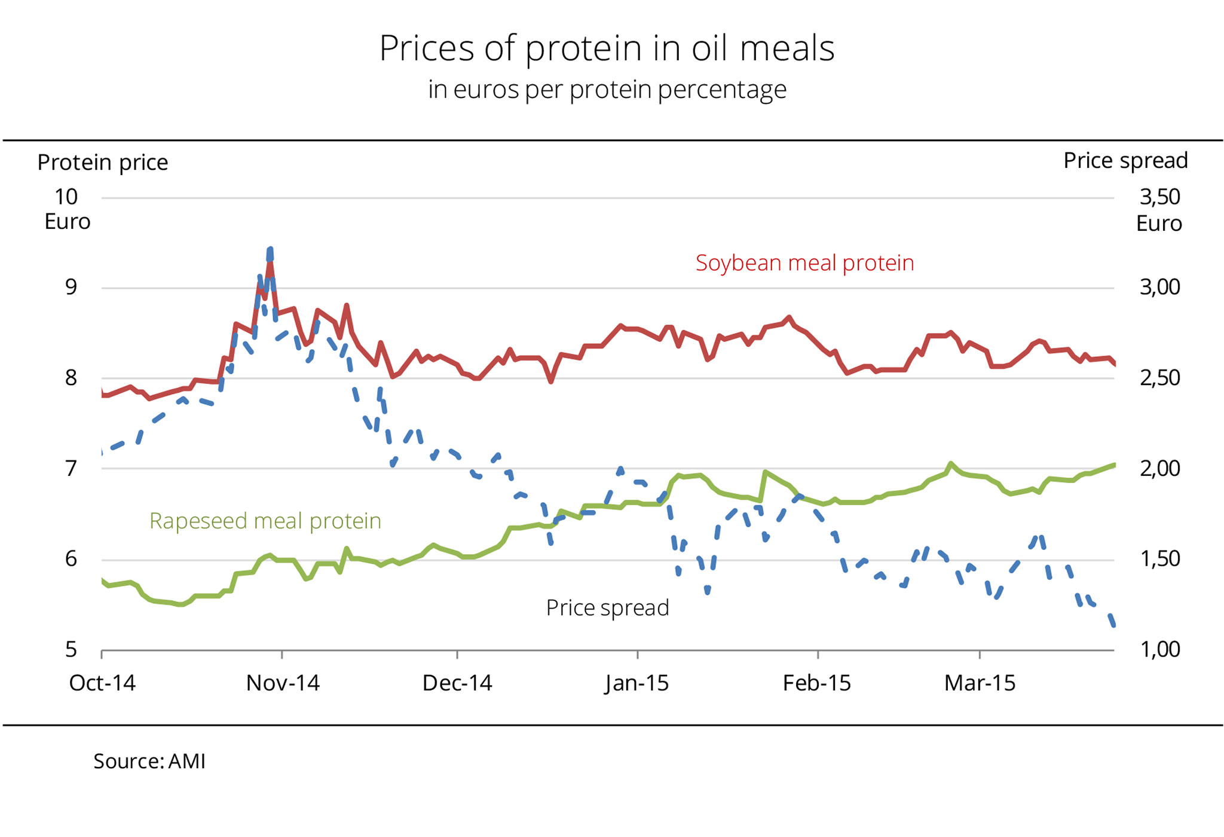Click the 'Price spread' right axis title
Viewport: 1224px width, 837px height.
point(1125,161)
